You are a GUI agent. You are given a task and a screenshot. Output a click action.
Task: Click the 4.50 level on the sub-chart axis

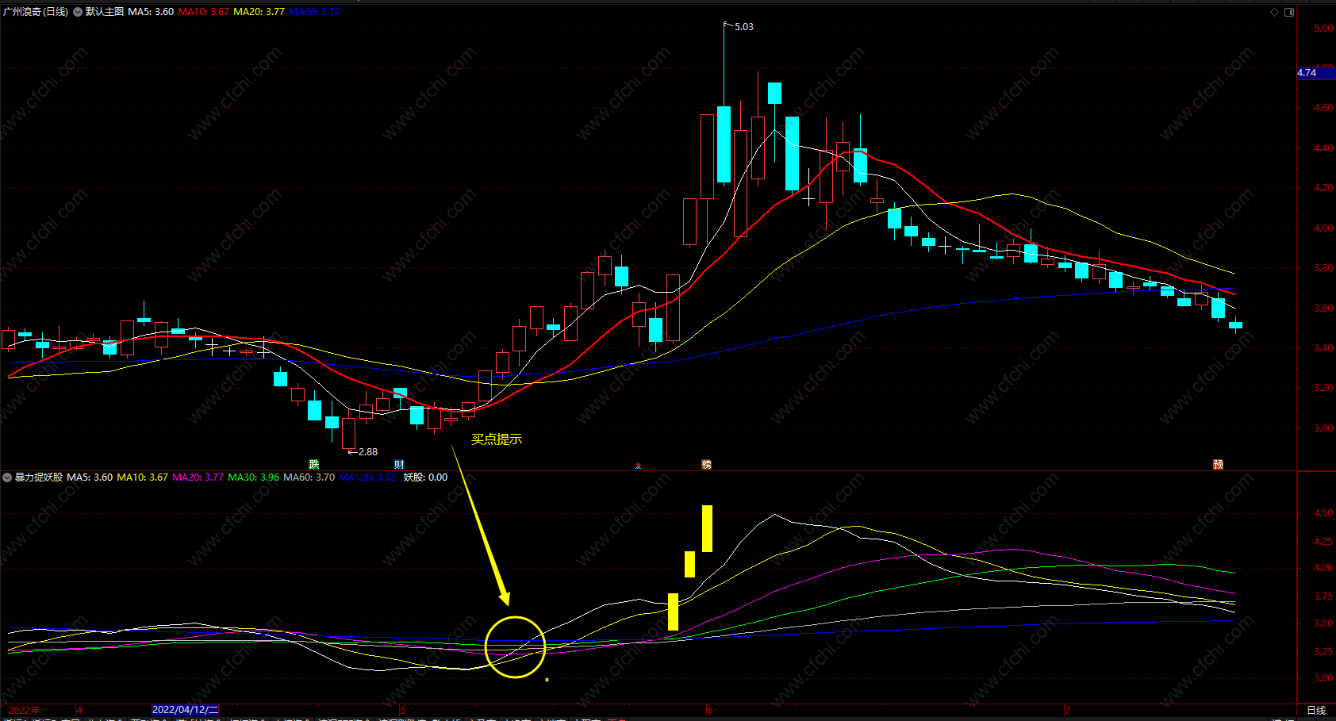[x=1323, y=513]
